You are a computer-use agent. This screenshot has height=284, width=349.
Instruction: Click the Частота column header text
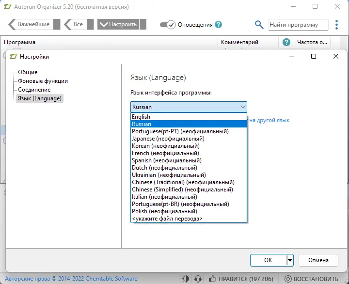312,42
